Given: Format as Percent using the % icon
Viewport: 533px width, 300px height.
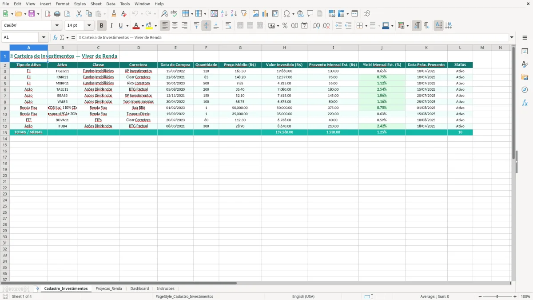Looking at the screenshot, I should 285,26.
